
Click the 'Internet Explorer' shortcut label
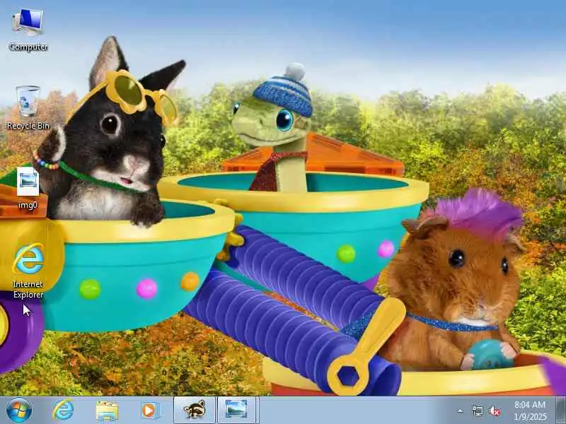[x=28, y=290]
